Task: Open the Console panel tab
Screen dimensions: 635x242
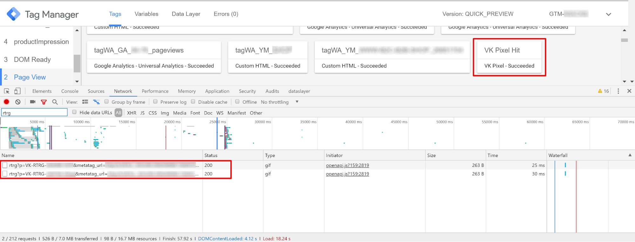Action: click(70, 91)
